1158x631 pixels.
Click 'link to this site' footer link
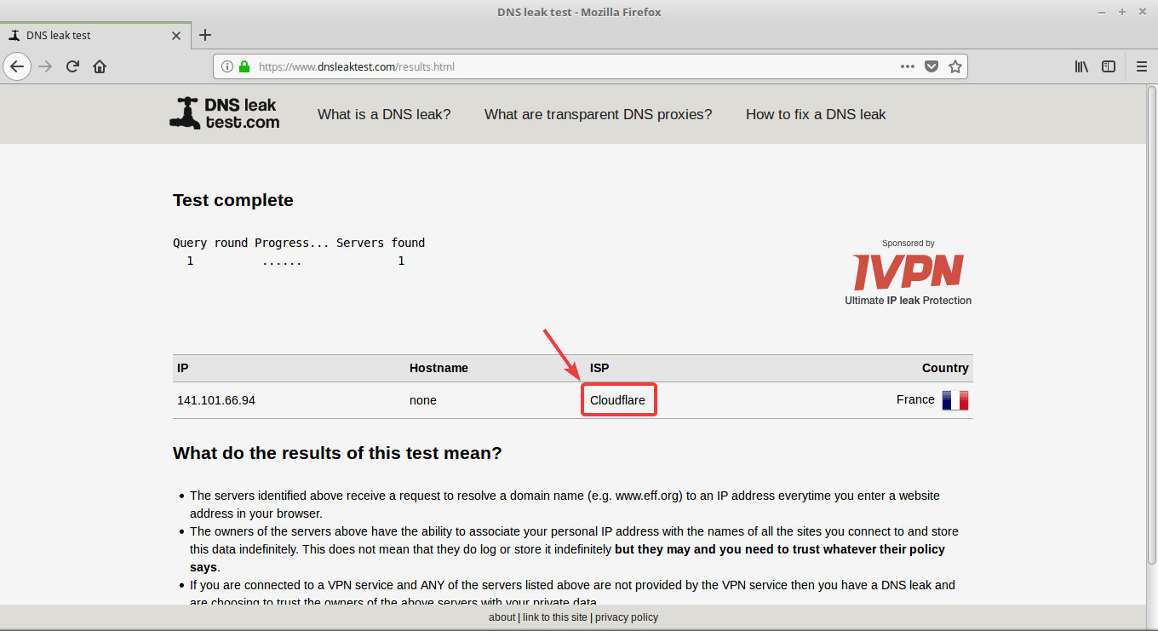[x=555, y=617]
